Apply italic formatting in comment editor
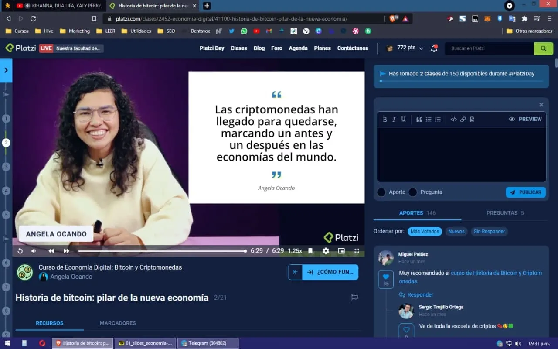Screen dimensions: 558x349 point(394,120)
